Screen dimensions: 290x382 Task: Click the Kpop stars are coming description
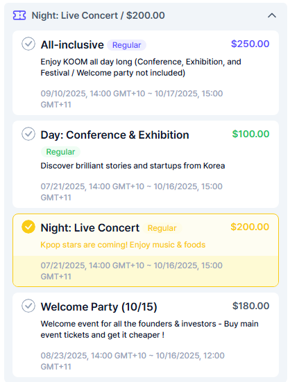123,245
